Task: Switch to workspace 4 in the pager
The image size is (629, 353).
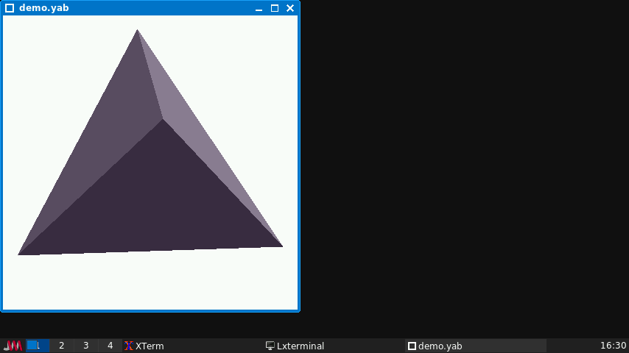Action: pos(110,346)
